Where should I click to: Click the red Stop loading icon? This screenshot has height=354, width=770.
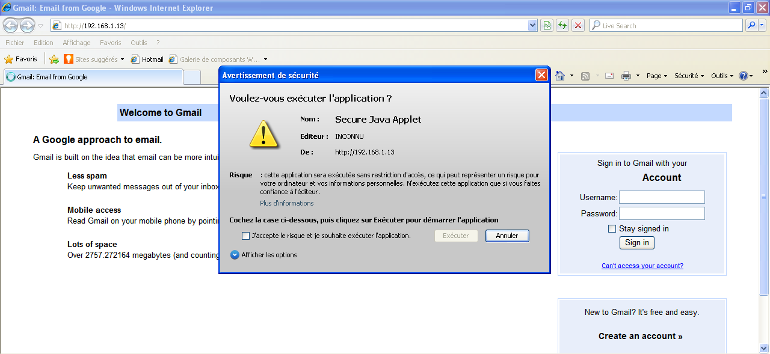click(578, 25)
